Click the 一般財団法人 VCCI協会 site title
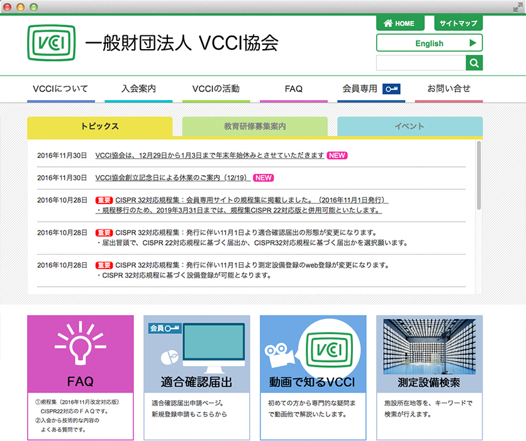 [x=181, y=43]
